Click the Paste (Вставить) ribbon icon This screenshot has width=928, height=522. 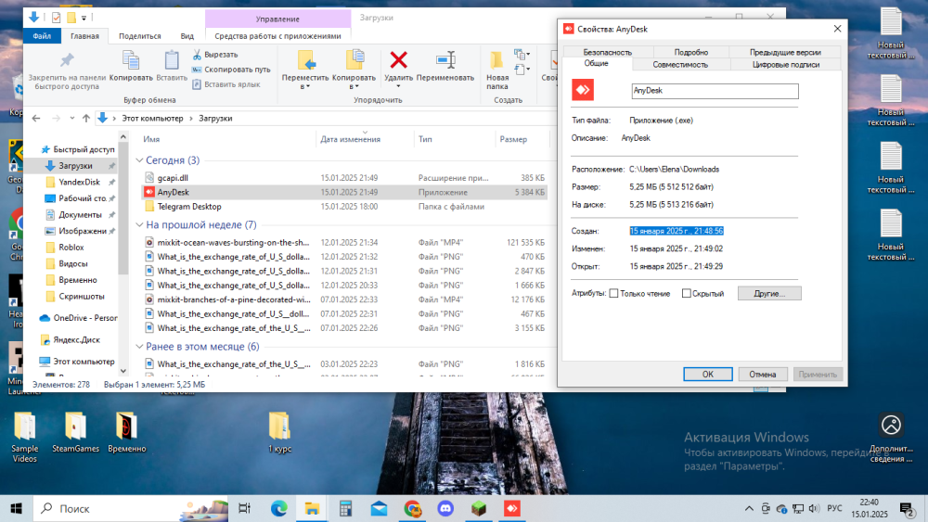(172, 60)
